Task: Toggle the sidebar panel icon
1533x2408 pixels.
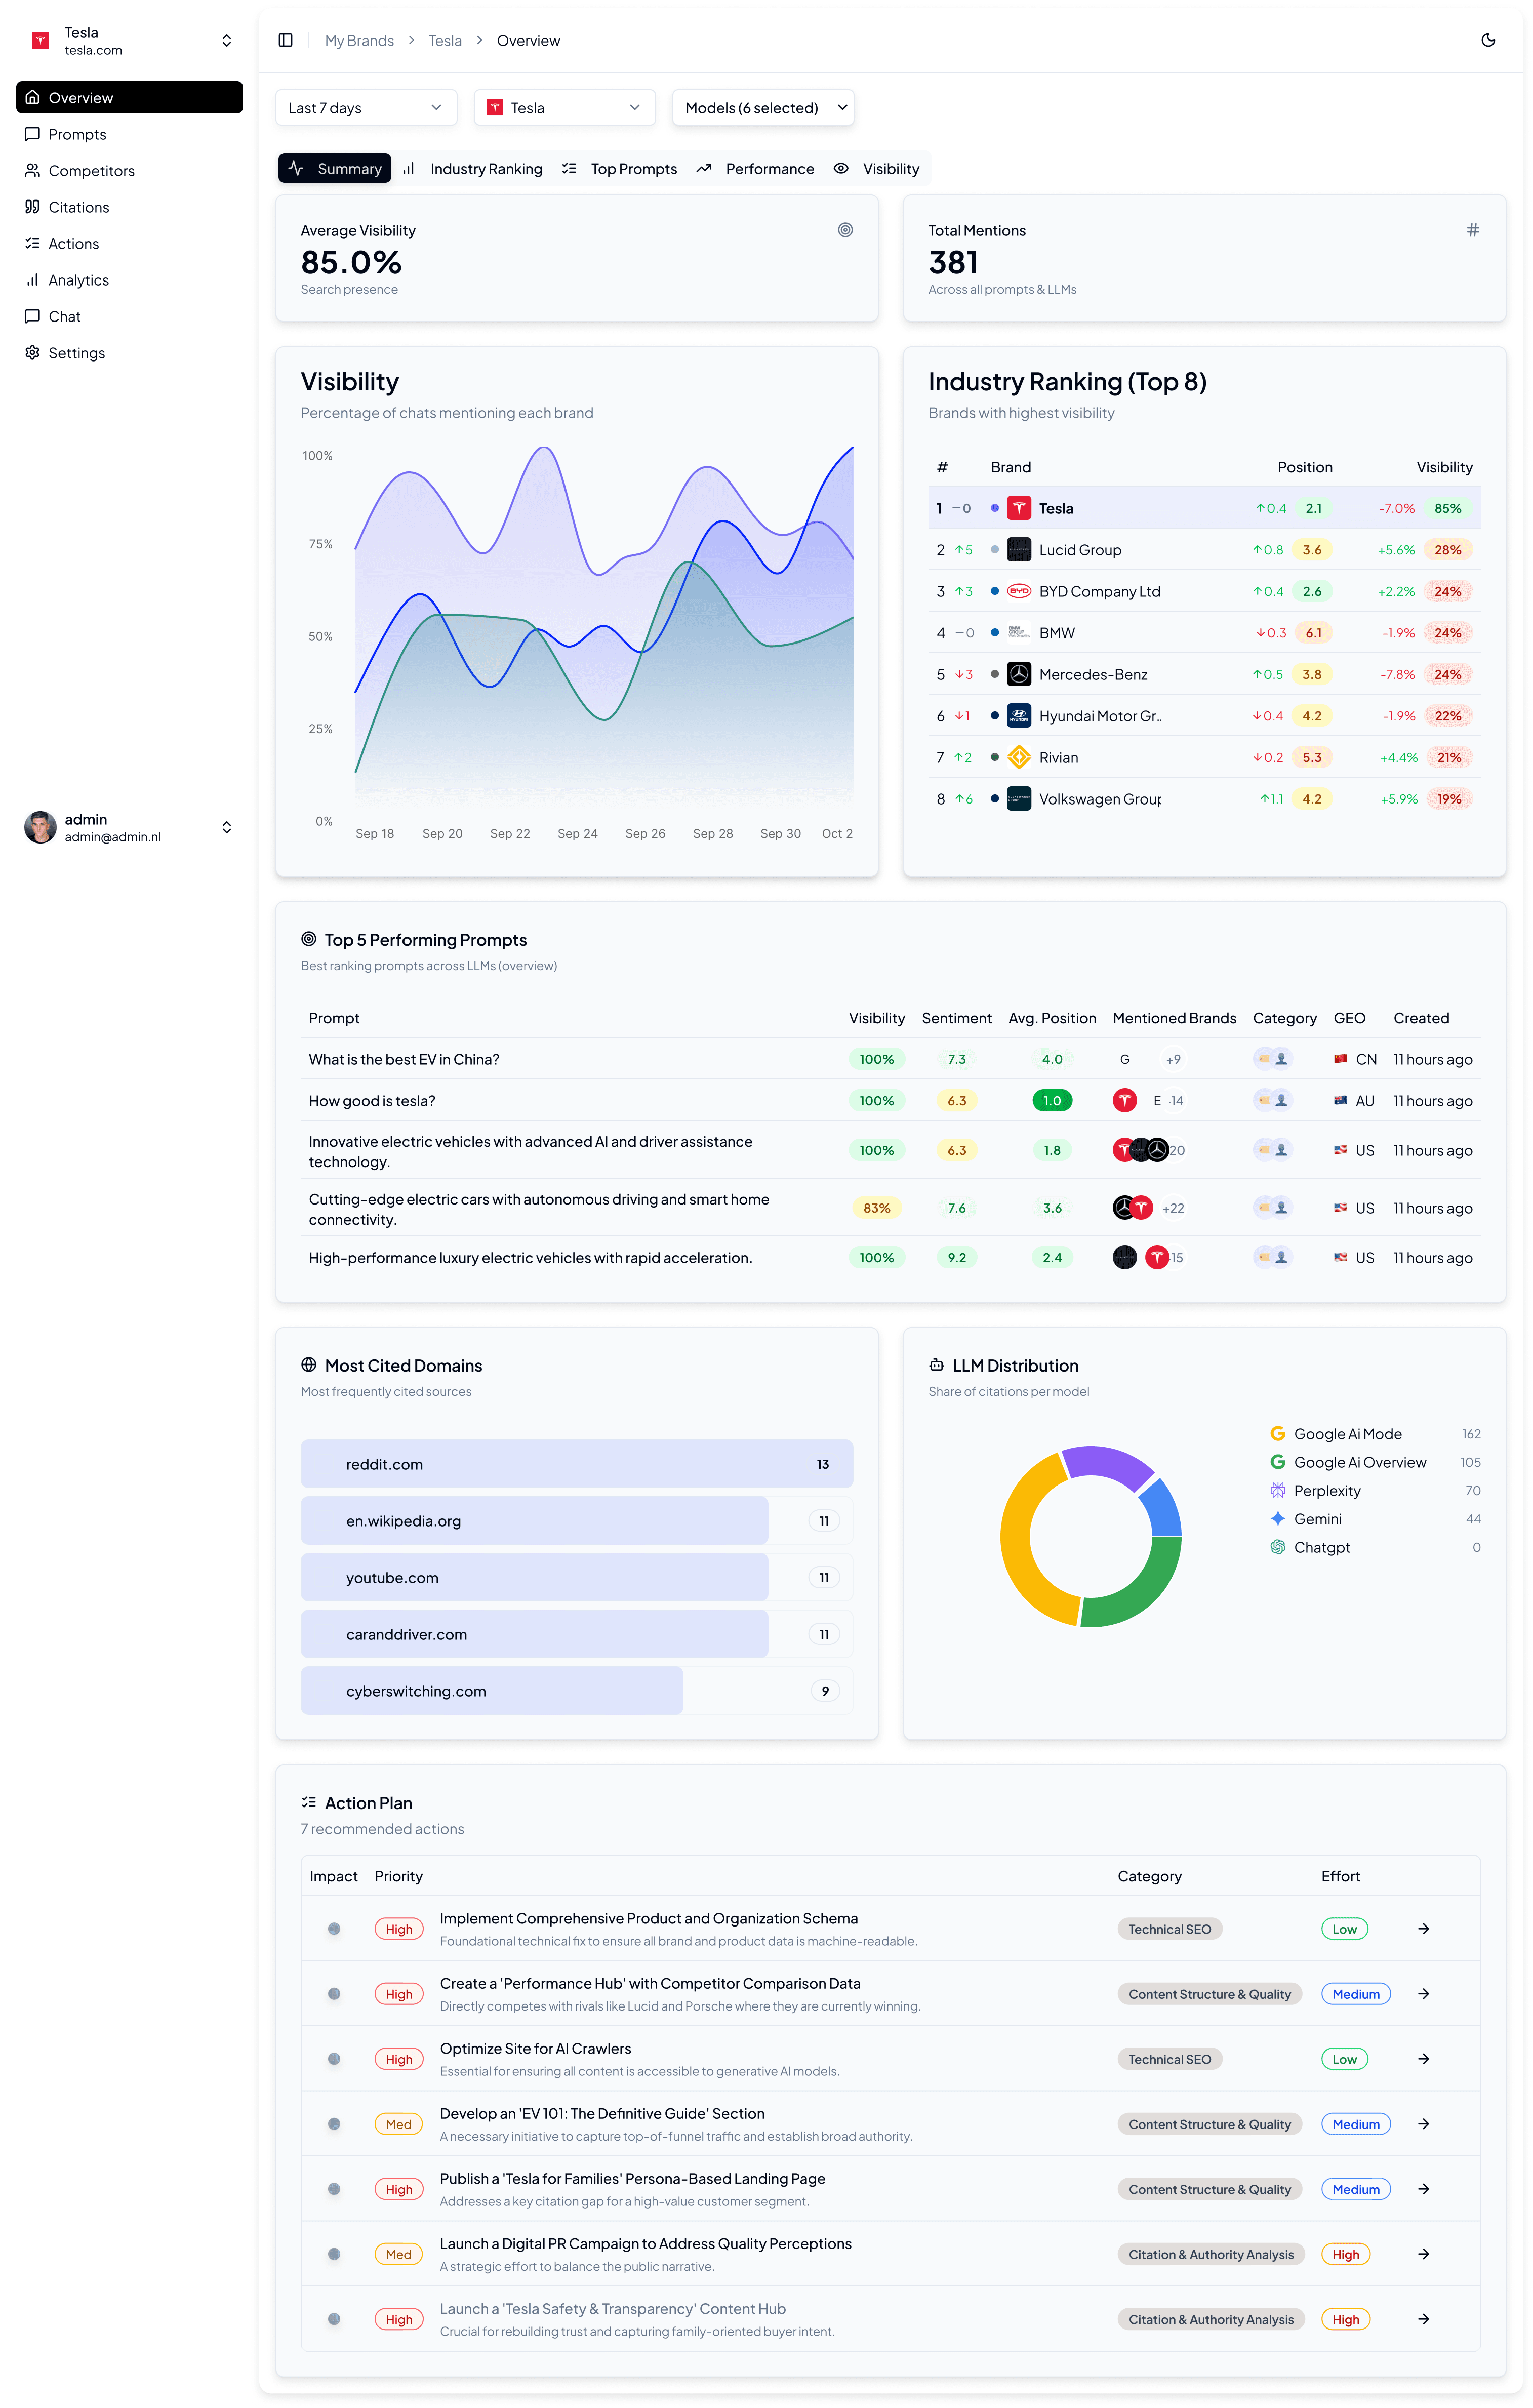Action: pyautogui.click(x=285, y=40)
